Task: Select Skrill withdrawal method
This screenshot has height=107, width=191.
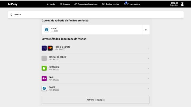Action: (x=95, y=78)
